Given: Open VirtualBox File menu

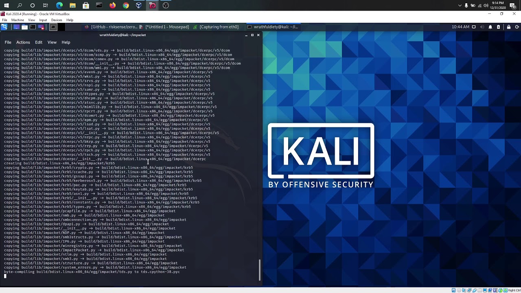Looking at the screenshot, I should tap(4, 20).
